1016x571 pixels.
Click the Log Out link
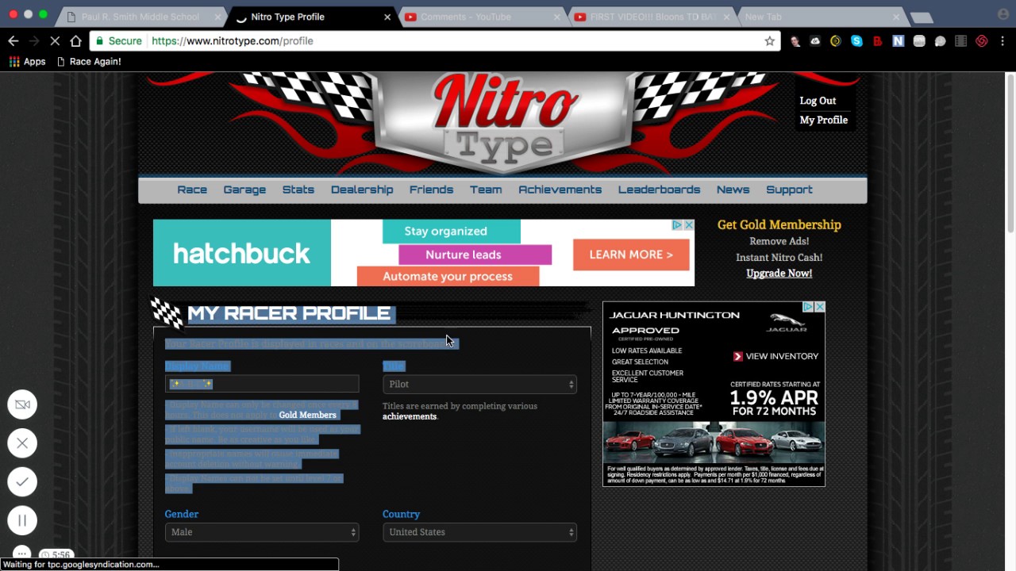coord(818,101)
